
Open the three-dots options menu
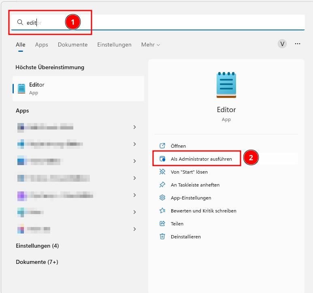298,44
